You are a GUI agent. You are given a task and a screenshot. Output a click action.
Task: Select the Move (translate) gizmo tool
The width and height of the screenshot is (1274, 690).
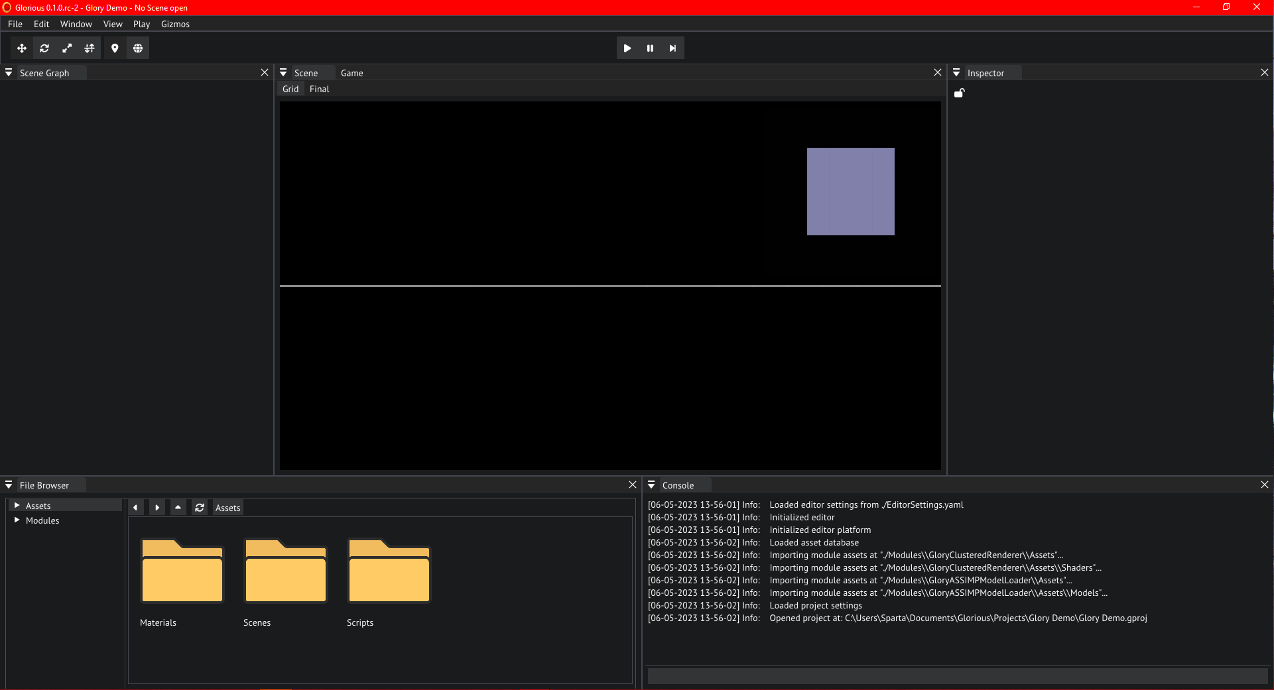pos(22,48)
